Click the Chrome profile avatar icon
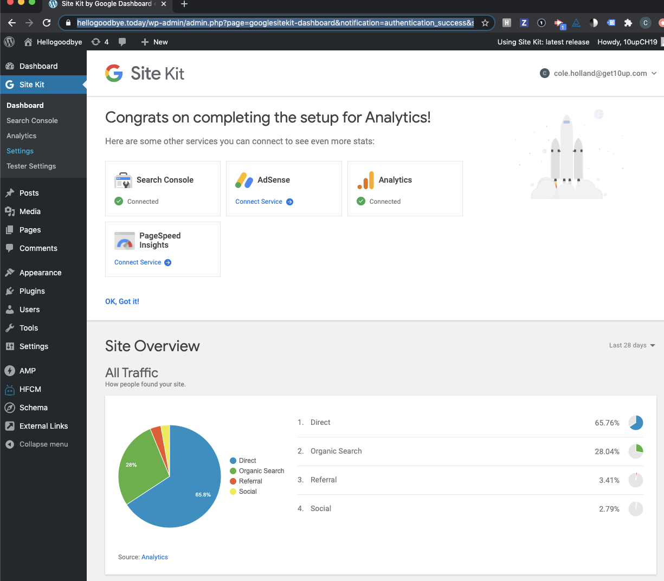This screenshot has width=664, height=581. (645, 23)
